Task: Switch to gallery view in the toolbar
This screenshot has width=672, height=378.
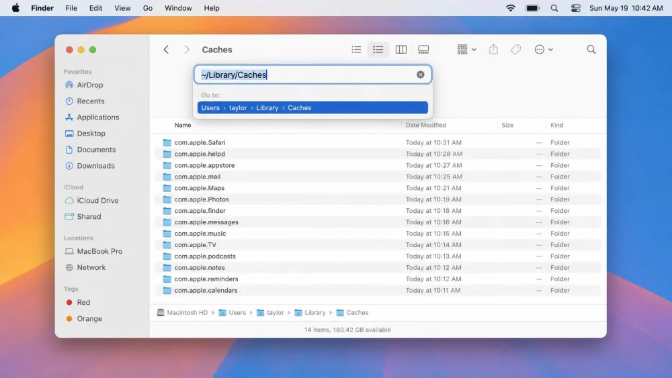Action: click(423, 50)
